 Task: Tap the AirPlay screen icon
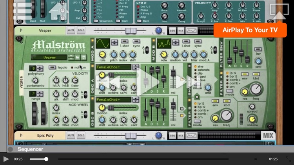(x=279, y=11)
